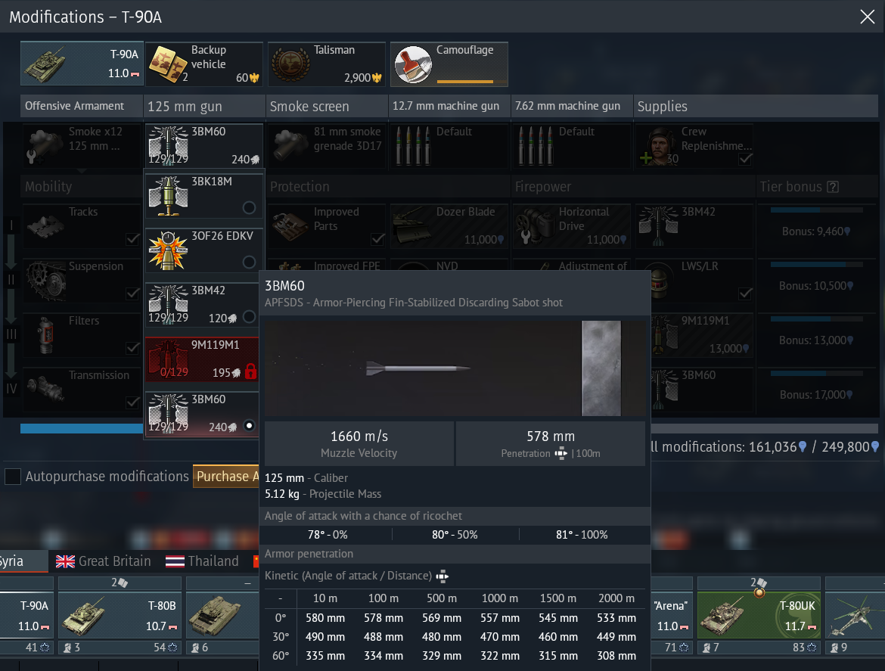Click the Smoke screen column header
This screenshot has width=885, height=671.
[x=326, y=106]
